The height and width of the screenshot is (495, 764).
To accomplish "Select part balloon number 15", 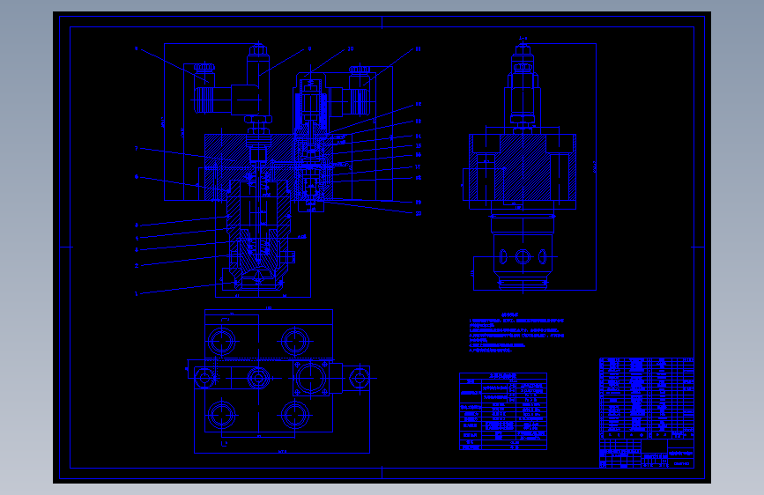I will (x=419, y=145).
